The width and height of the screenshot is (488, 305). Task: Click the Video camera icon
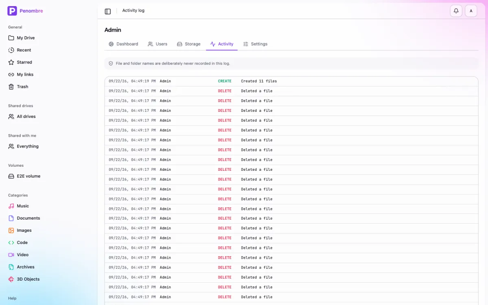tap(11, 255)
